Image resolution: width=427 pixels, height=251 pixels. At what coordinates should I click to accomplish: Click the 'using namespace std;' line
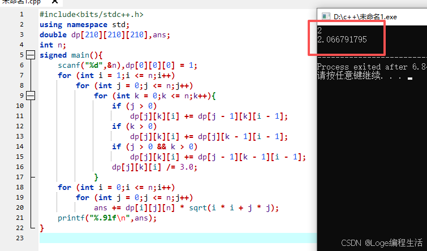click(84, 25)
